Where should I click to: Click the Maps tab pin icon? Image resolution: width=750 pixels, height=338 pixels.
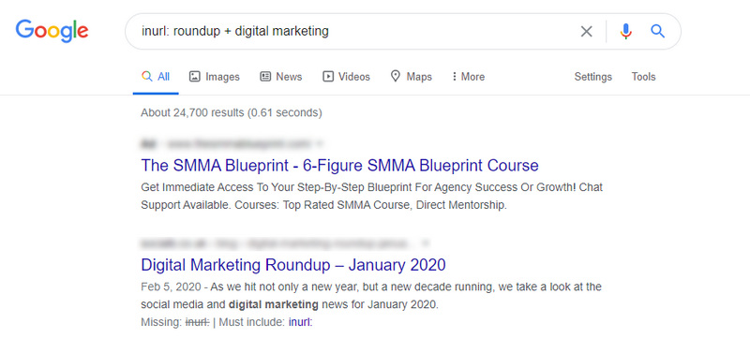[x=395, y=77]
